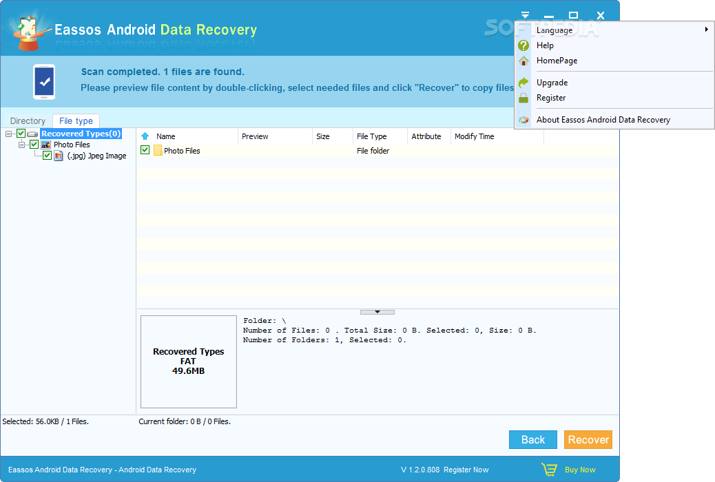Click the Buy Now link
Viewport: 715px width, 482px height.
(x=580, y=470)
